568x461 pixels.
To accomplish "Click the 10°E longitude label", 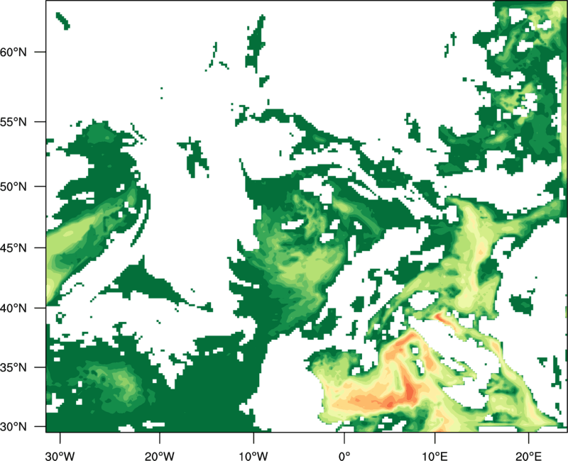I will [x=435, y=456].
